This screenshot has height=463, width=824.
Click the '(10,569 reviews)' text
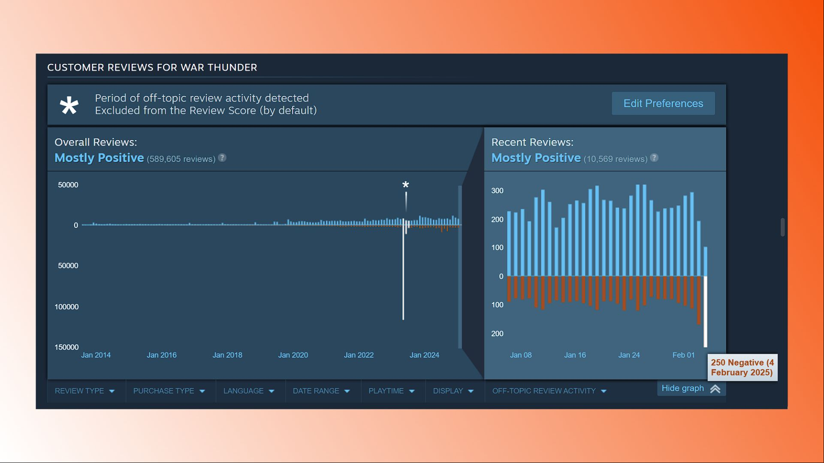click(616, 159)
